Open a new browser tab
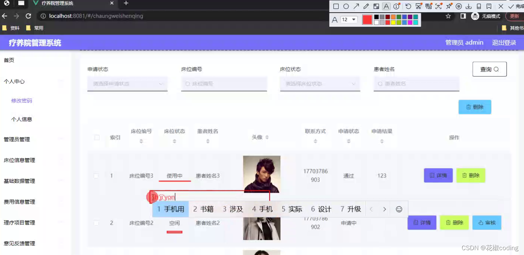524x255 pixels. [x=126, y=3]
